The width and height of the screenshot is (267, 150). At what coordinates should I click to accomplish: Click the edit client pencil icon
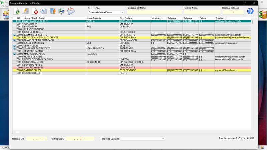(25, 11)
